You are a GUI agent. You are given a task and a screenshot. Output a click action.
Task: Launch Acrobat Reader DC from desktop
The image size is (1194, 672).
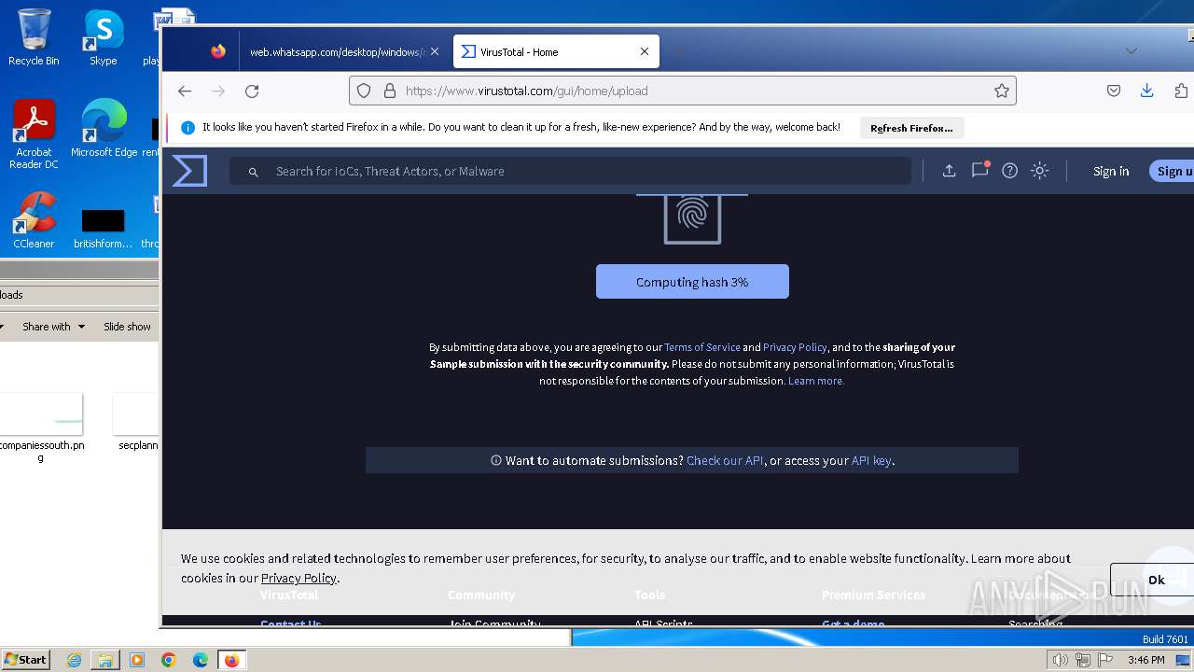tap(34, 134)
